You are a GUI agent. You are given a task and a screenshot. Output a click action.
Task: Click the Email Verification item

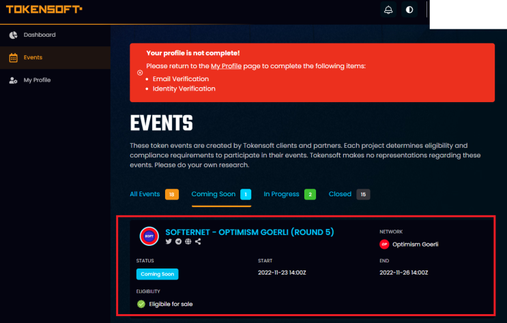coord(181,79)
